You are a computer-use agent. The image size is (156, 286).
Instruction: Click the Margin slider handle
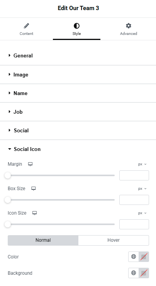[x=8, y=175]
